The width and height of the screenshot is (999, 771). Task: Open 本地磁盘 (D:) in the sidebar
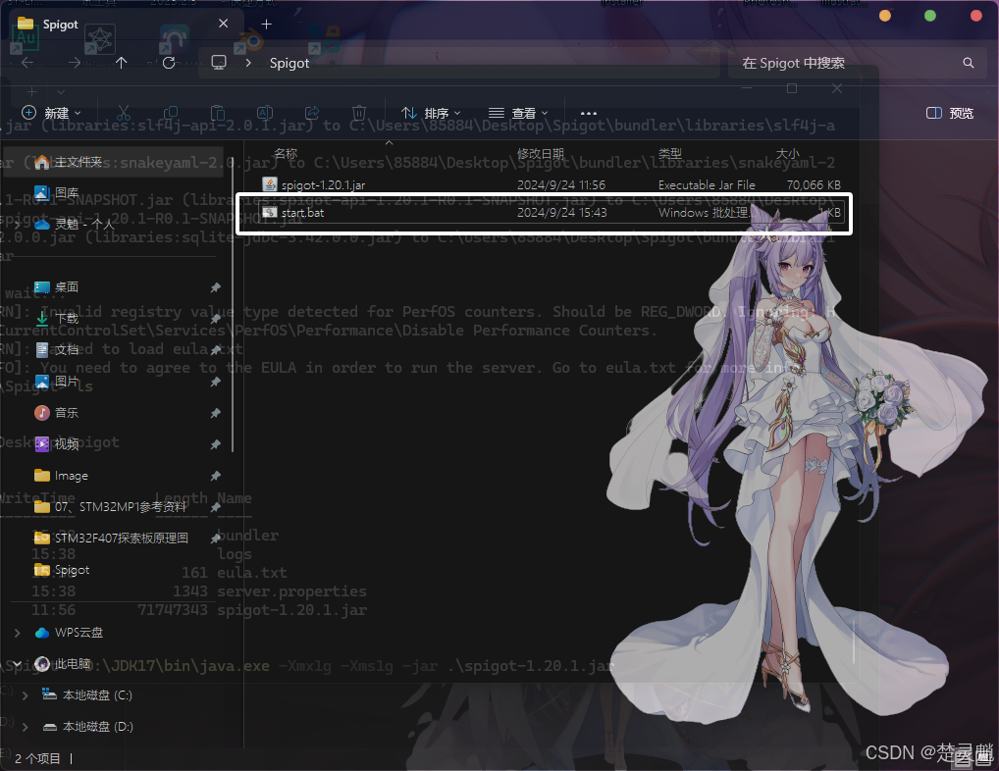click(97, 727)
